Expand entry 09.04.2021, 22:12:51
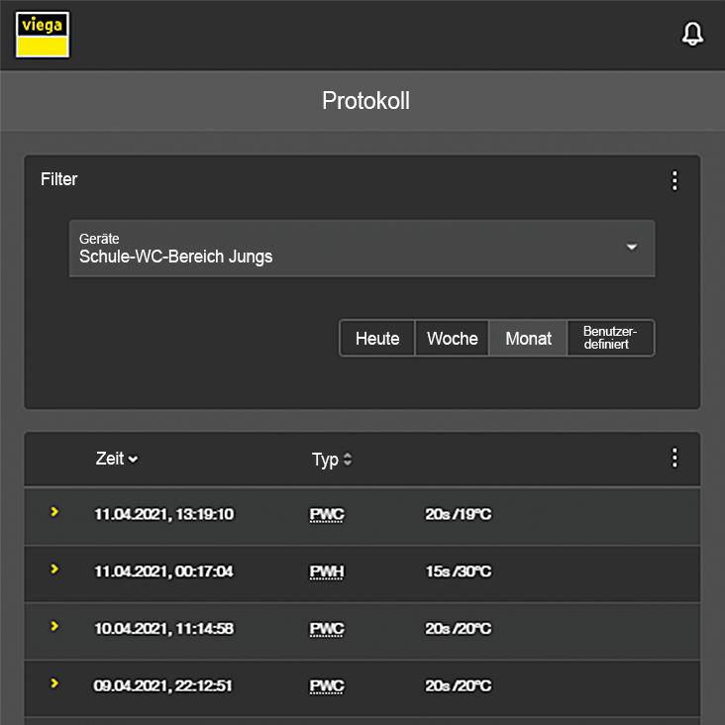This screenshot has height=725, width=725. (54, 683)
